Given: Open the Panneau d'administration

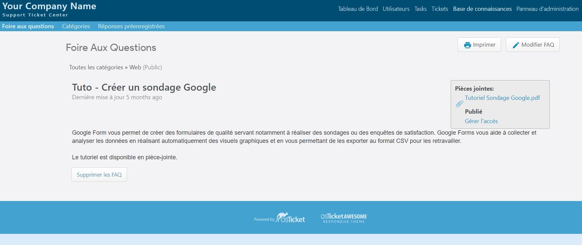Looking at the screenshot, I should (547, 9).
